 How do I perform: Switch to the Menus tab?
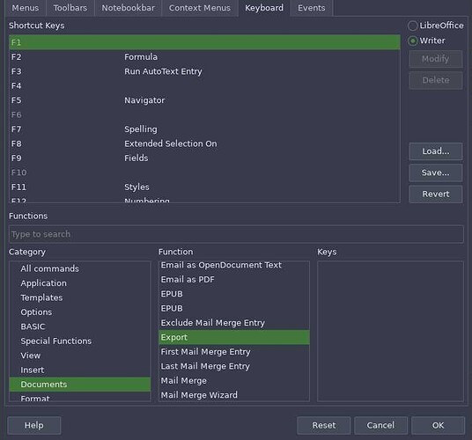[x=26, y=8]
